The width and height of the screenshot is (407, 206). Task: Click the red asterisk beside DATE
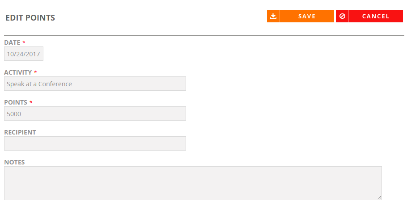coord(24,42)
